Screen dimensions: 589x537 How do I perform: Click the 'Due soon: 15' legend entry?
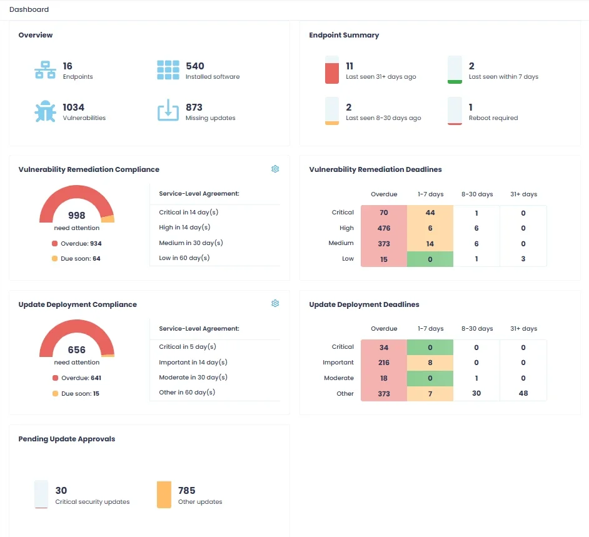tap(76, 394)
